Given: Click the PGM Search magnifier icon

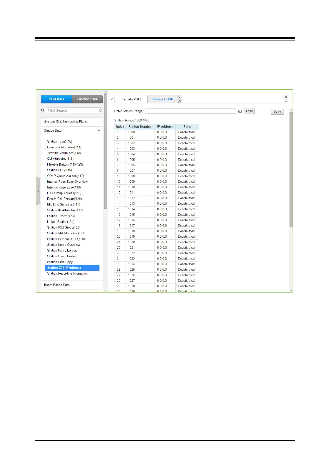Looking at the screenshot, I should 43,110.
